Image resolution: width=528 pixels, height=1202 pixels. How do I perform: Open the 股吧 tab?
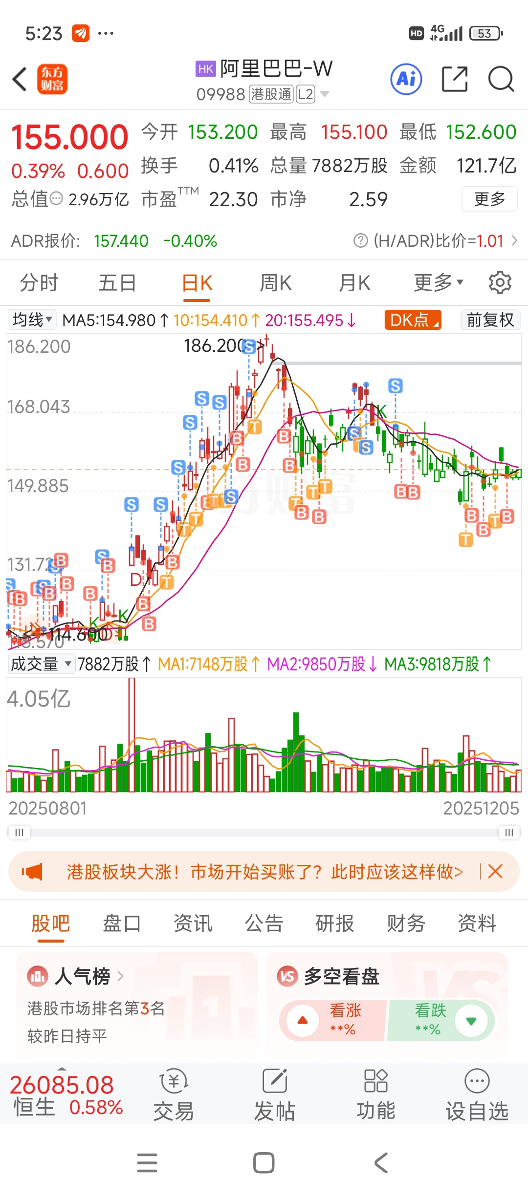point(50,923)
